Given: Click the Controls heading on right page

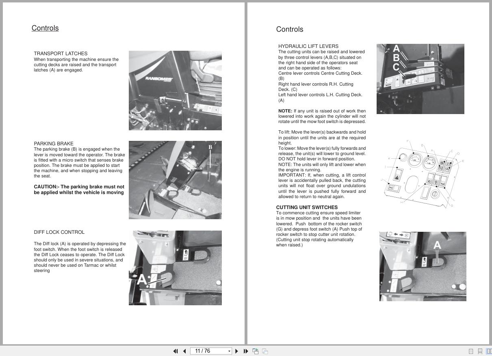Looking at the screenshot, I should click(290, 29).
